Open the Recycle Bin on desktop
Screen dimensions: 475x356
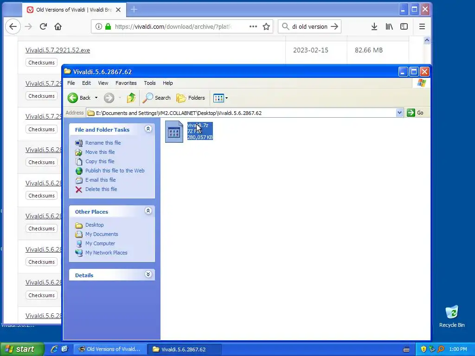coord(452,316)
